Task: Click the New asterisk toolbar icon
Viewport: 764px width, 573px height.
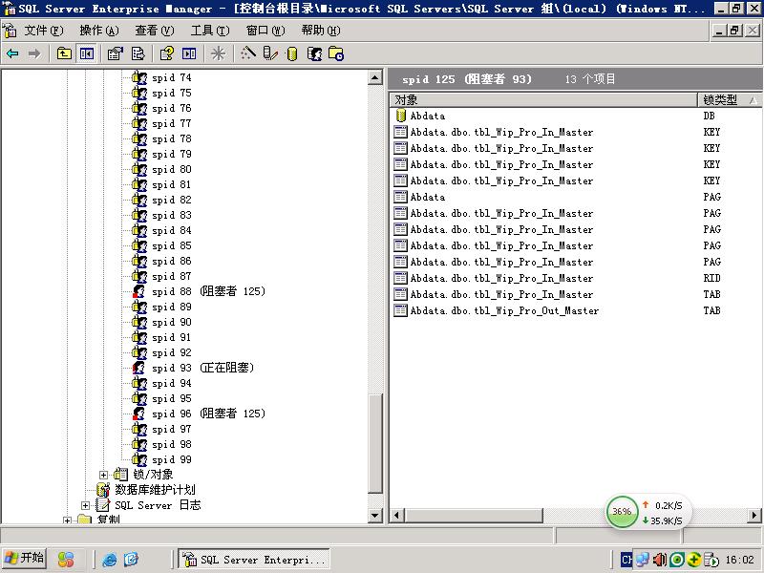Action: [218, 53]
